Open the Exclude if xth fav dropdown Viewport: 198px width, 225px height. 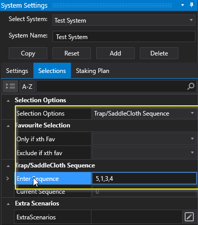point(144,153)
